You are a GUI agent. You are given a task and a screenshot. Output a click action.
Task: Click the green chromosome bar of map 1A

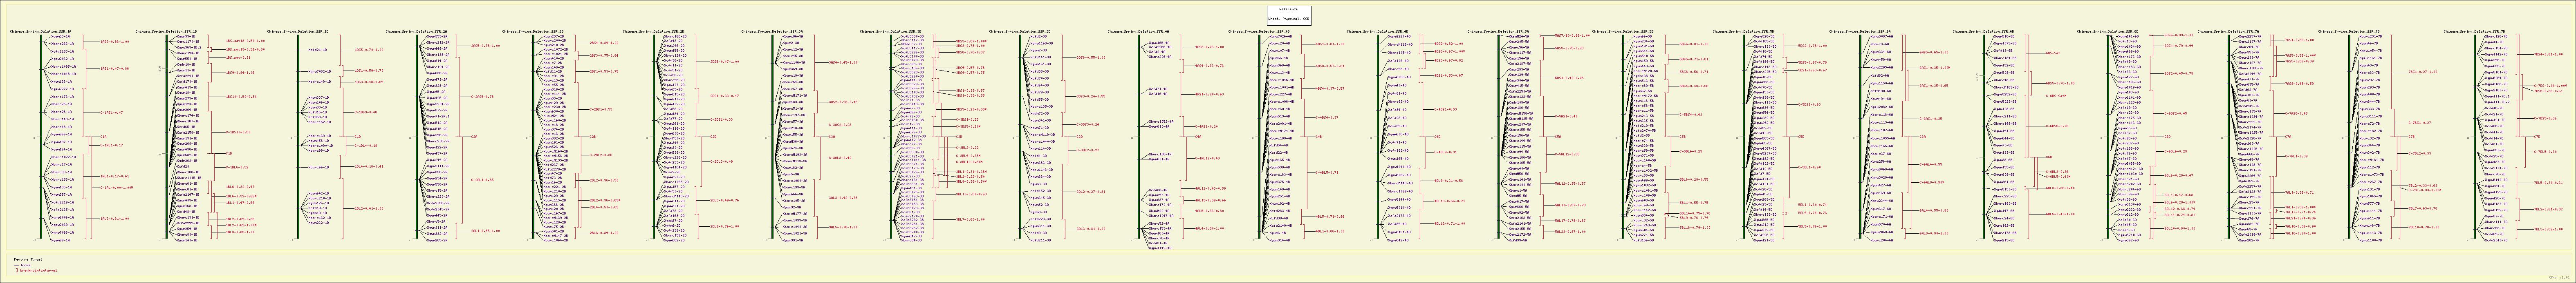click(x=40, y=139)
